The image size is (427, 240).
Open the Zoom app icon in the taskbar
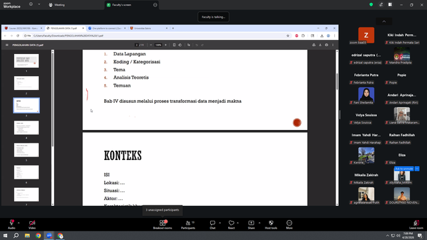pos(49,235)
